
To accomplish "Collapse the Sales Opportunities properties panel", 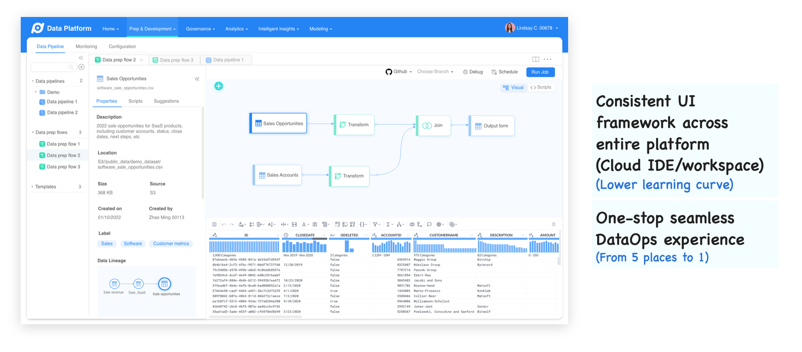I will pyautogui.click(x=197, y=79).
